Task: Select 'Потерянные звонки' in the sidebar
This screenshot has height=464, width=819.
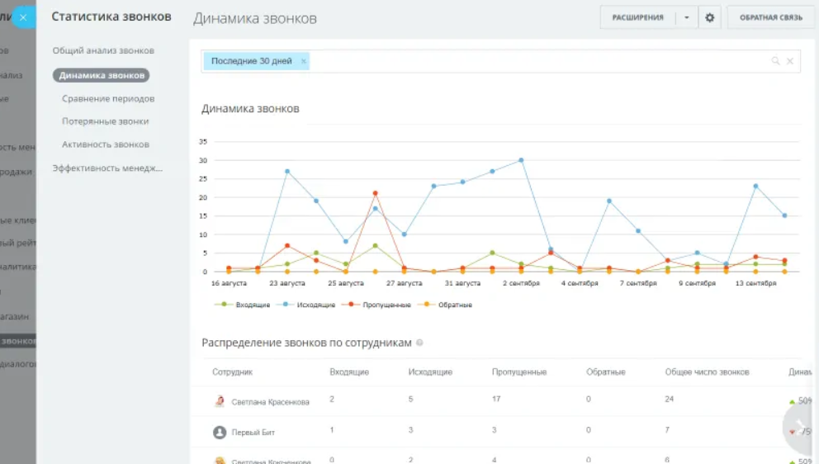Action: 105,121
